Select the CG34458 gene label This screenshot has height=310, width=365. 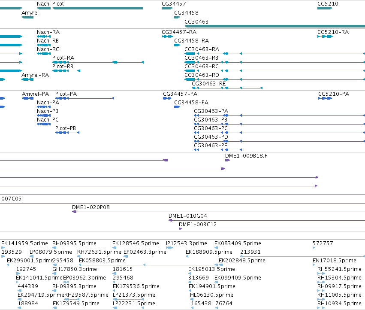click(x=186, y=13)
